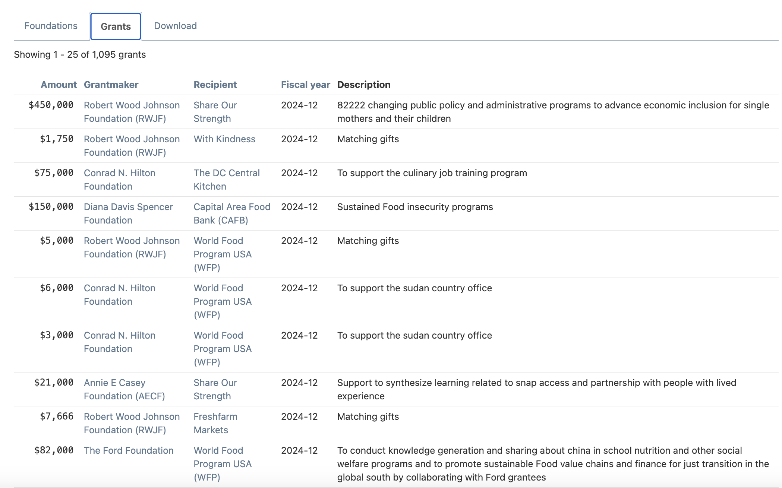The width and height of the screenshot is (782, 488).
Task: Click 'Support to synthesize learning' description
Action: [x=537, y=389]
